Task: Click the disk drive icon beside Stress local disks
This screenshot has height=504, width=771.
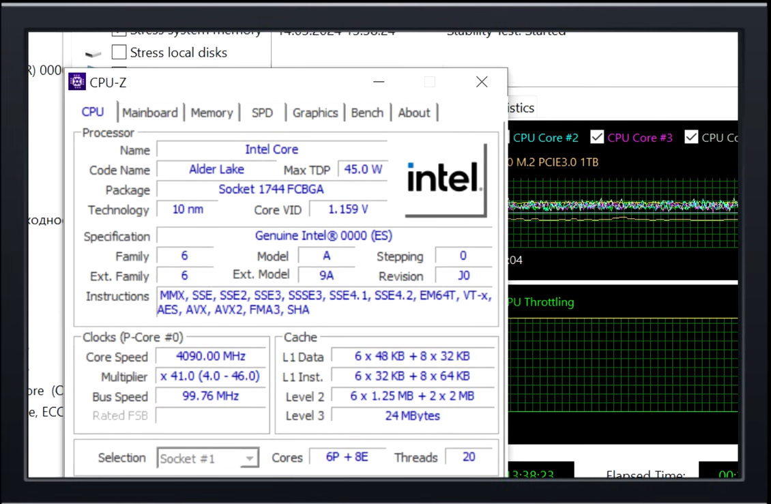Action: [93, 53]
